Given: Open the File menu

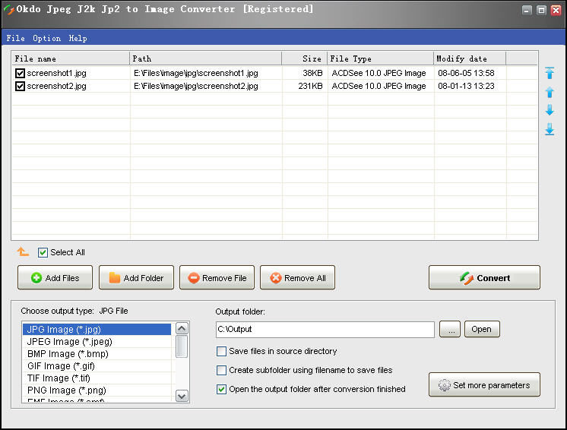Looking at the screenshot, I should [x=15, y=38].
